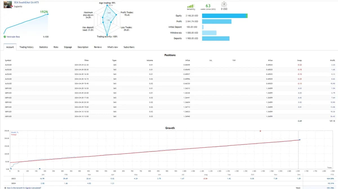338x189 pixels.
Task: Open the Reviews tab
Action: [98, 47]
